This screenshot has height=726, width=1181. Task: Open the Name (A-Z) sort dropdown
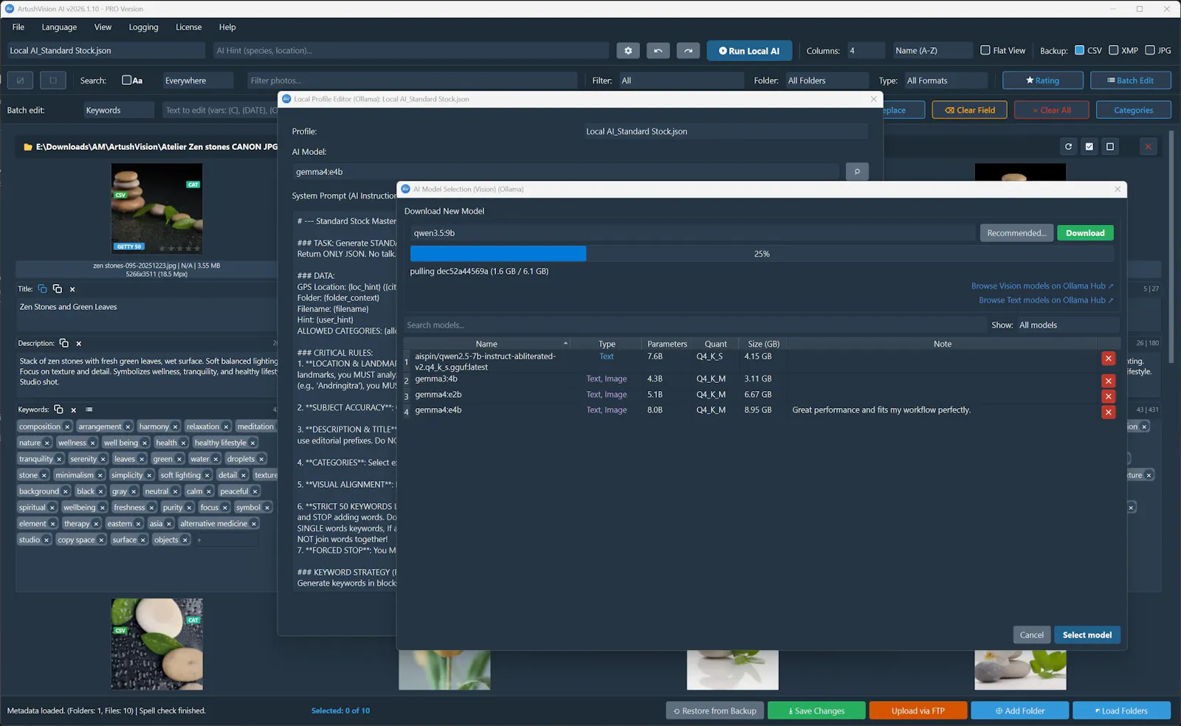click(x=932, y=51)
